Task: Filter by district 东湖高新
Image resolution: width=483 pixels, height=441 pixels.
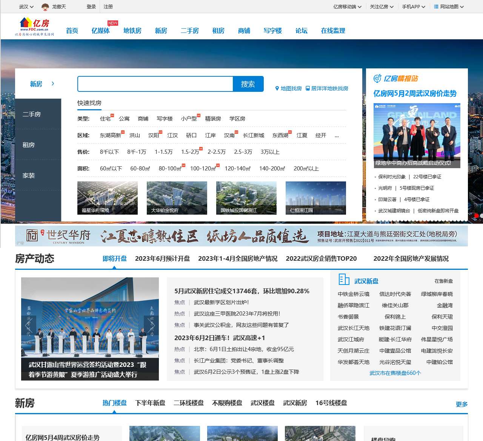Action: (x=111, y=135)
